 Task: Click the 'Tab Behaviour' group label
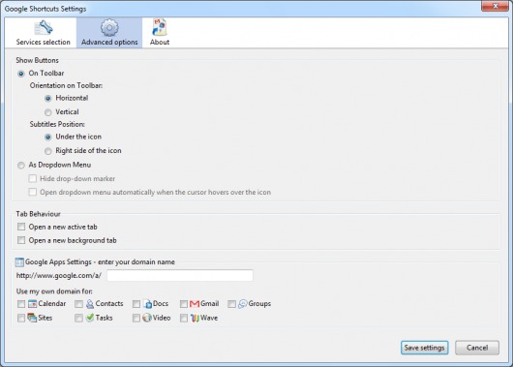coord(39,214)
